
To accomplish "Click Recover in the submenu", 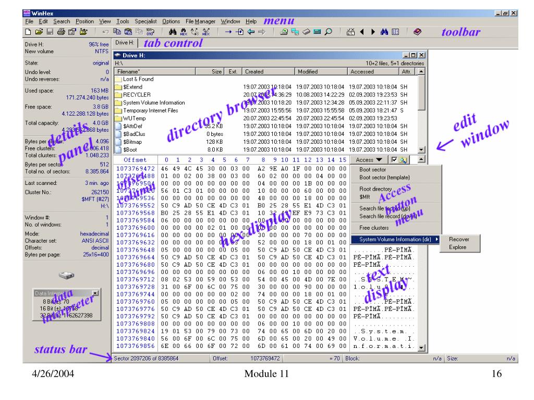I will [x=459, y=239].
